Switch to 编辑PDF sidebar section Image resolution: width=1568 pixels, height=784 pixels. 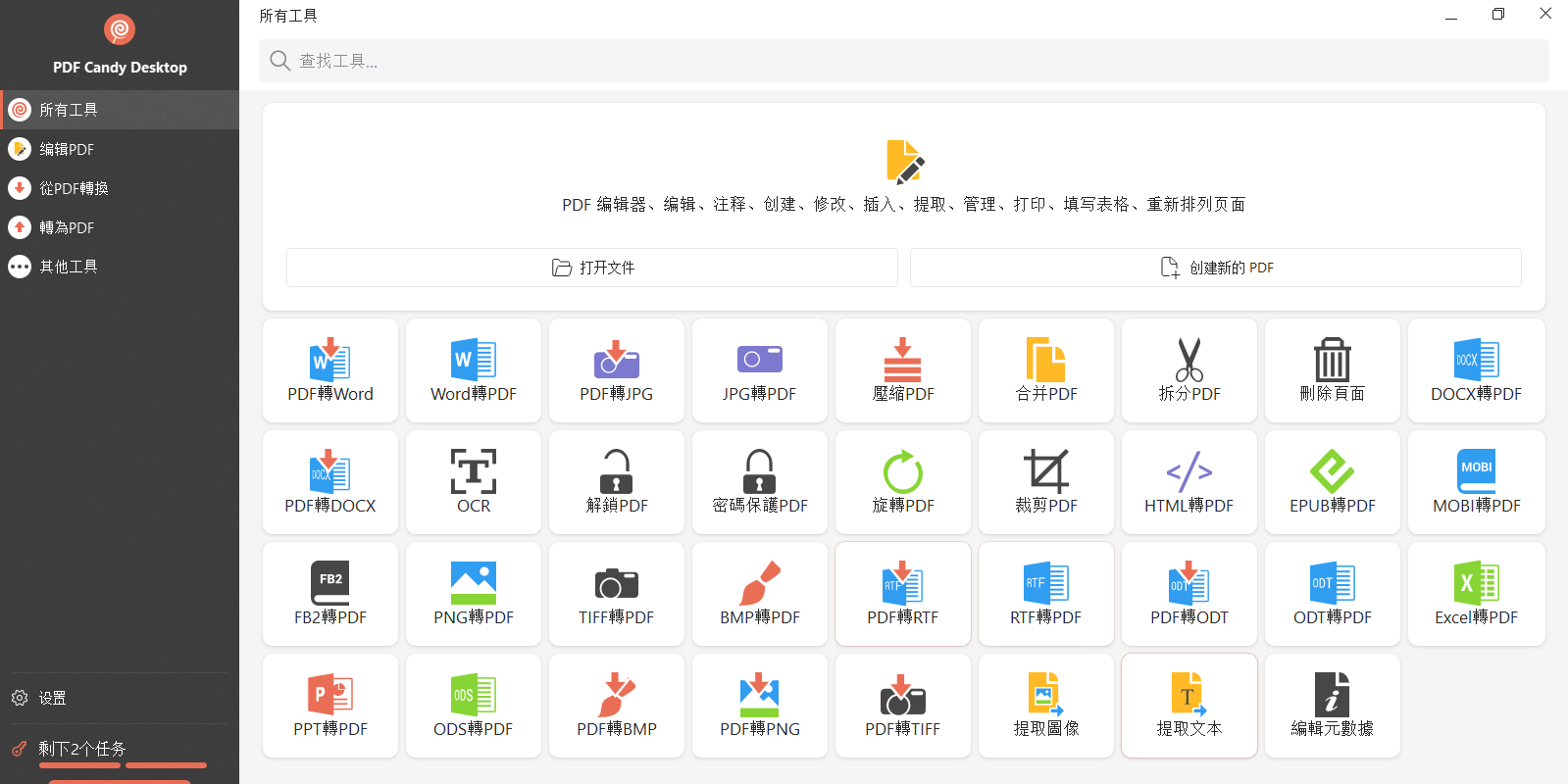click(x=67, y=149)
